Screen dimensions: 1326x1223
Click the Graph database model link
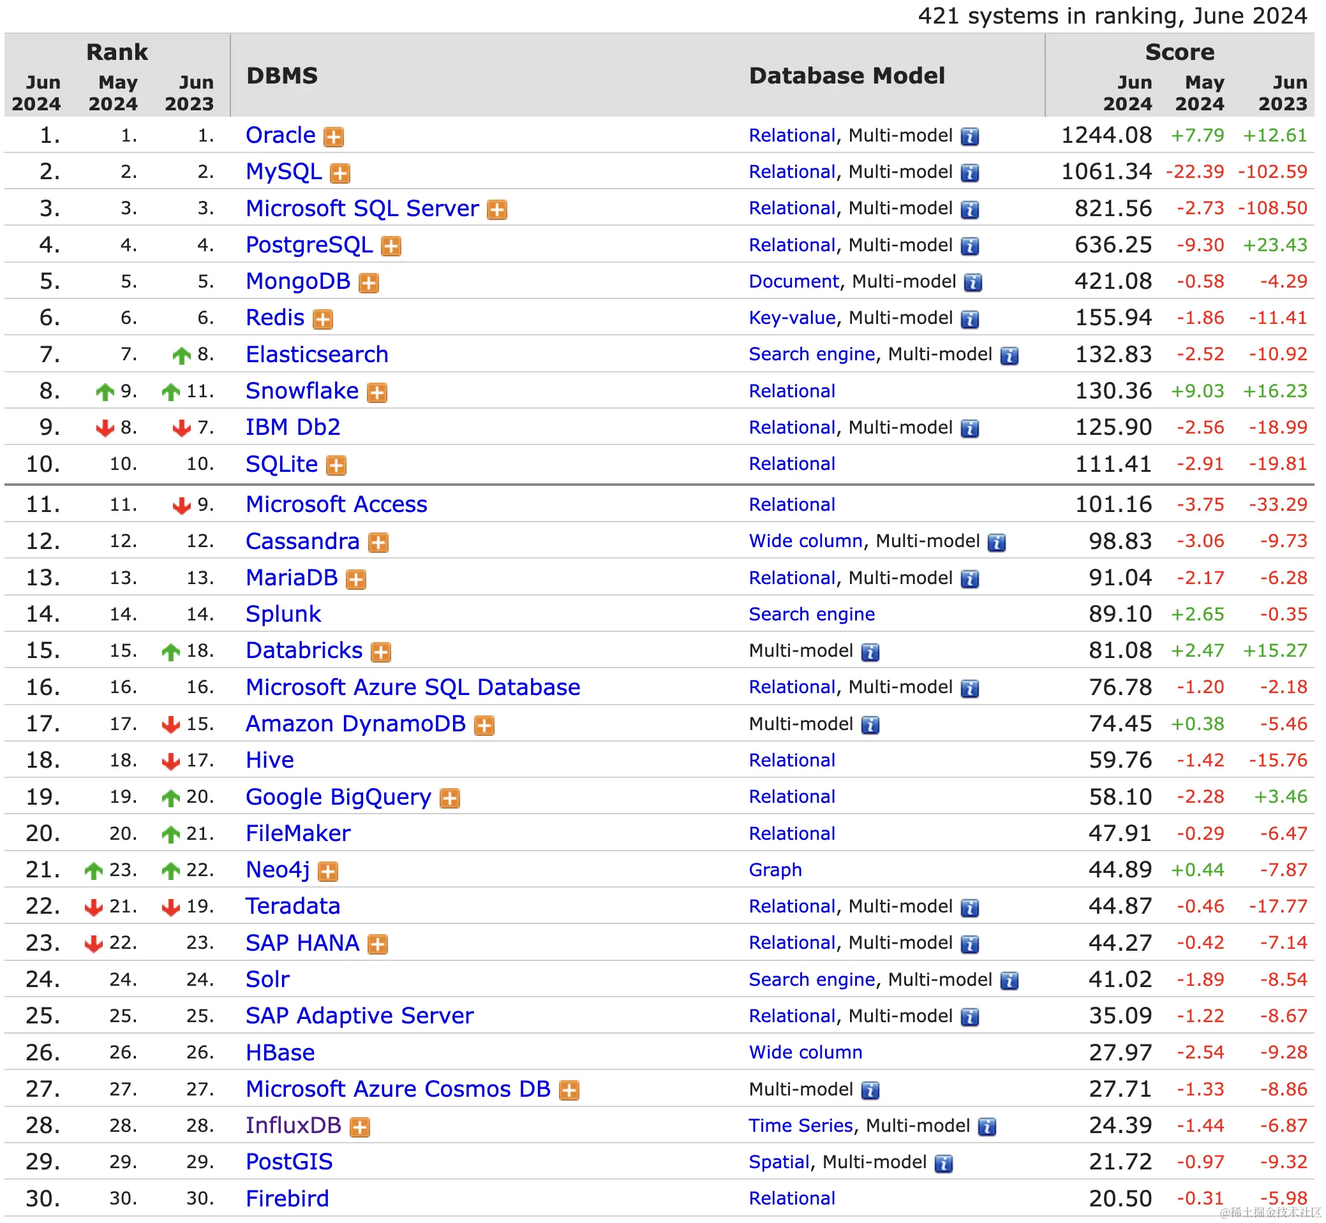[x=775, y=870]
